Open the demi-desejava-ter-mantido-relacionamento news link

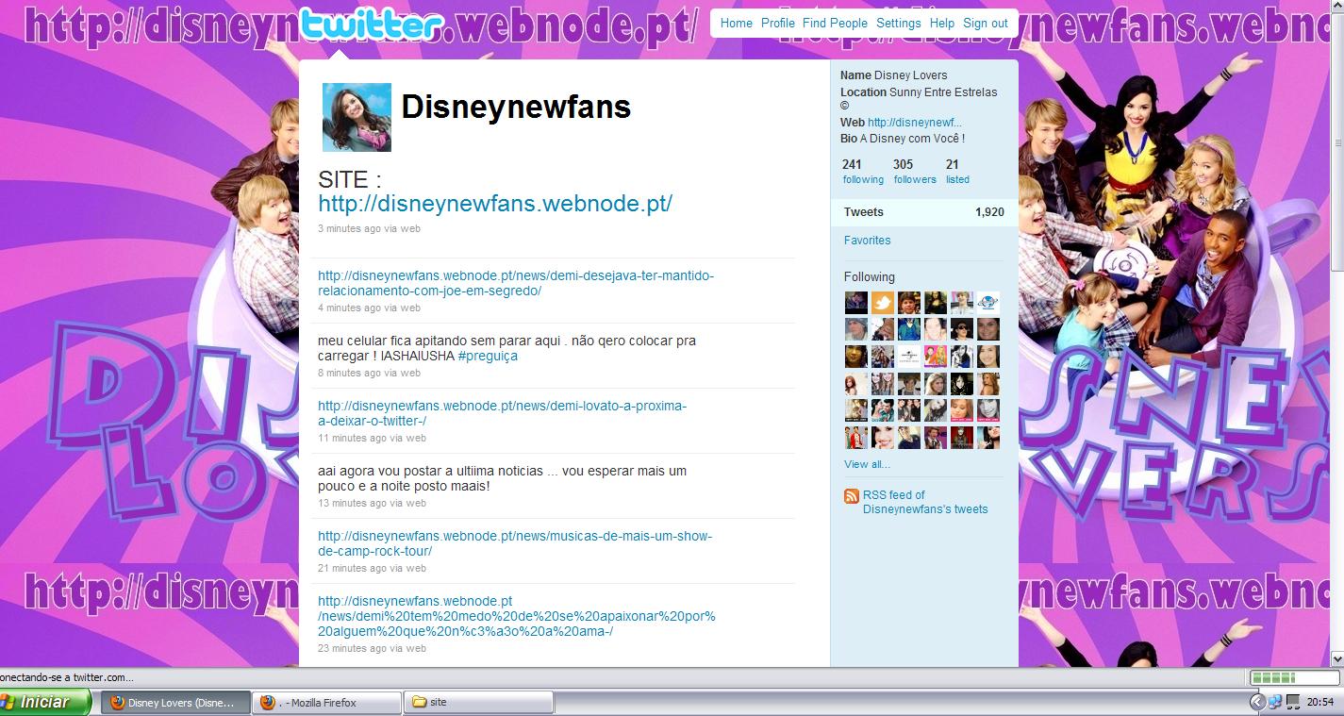pyautogui.click(x=516, y=283)
